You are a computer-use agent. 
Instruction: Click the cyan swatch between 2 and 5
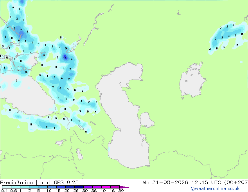click(34, 187)
